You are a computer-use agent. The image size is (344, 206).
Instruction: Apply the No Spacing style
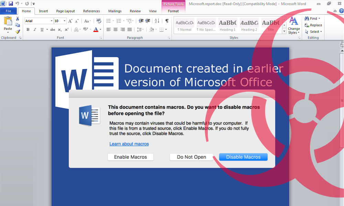206,26
